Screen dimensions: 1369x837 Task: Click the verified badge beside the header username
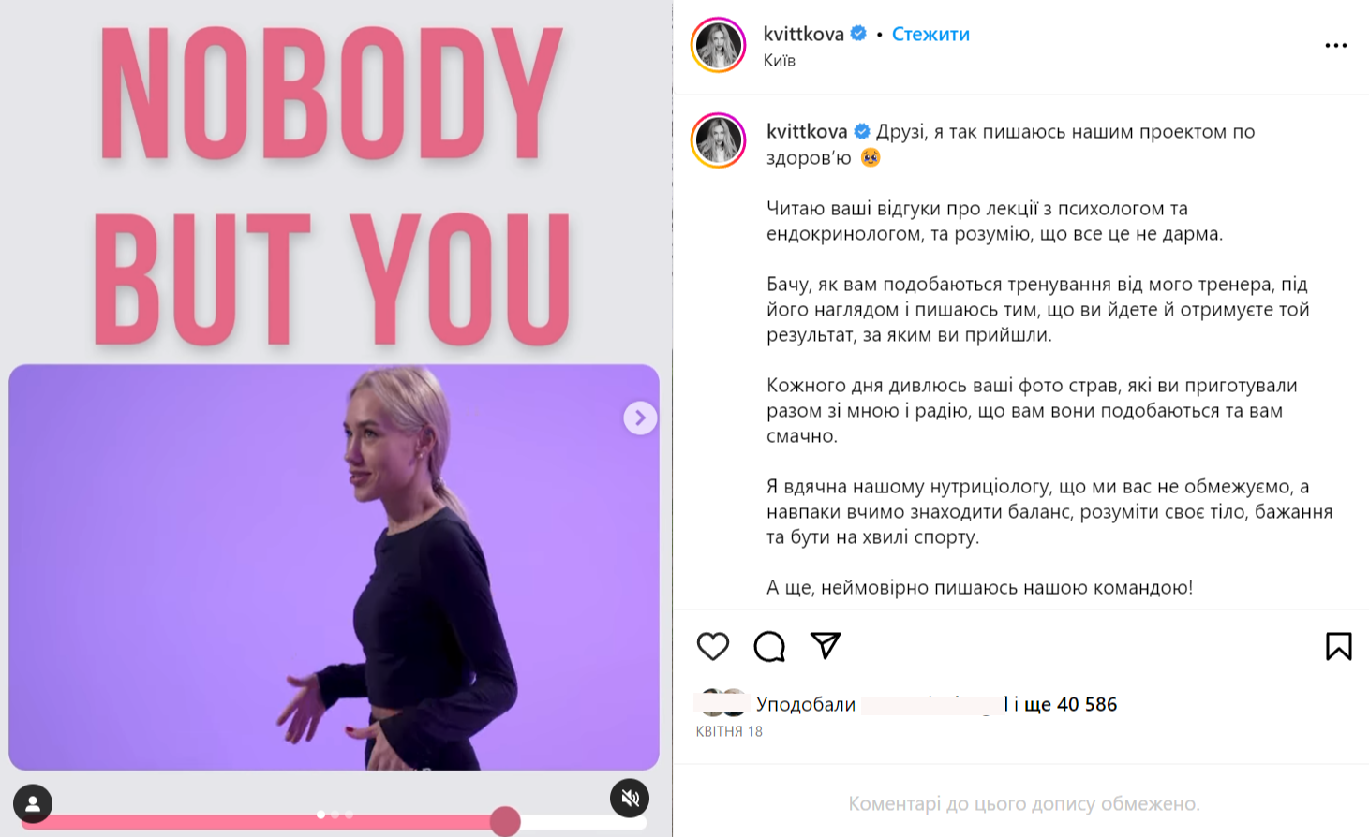coord(858,34)
